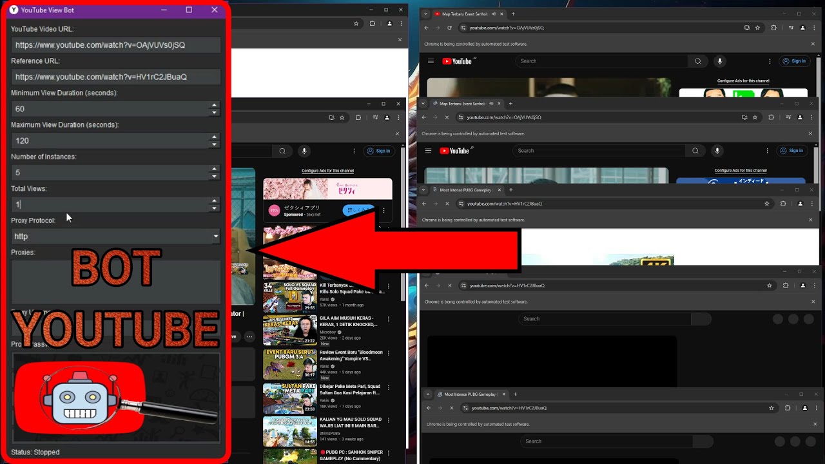
Task: Dismiss automation infobar in fully loaded Map Terbaru window
Action: [813, 44]
